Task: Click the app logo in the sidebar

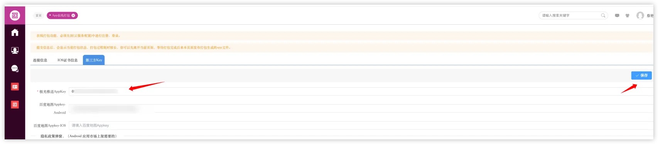Action: pyautogui.click(x=15, y=15)
